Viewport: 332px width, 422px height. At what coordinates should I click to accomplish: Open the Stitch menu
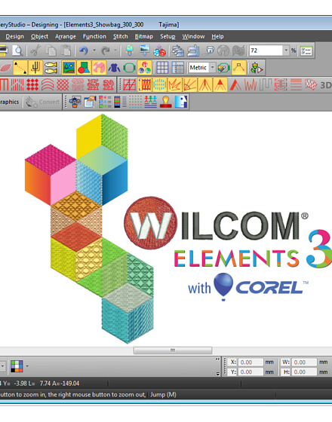[x=121, y=36]
